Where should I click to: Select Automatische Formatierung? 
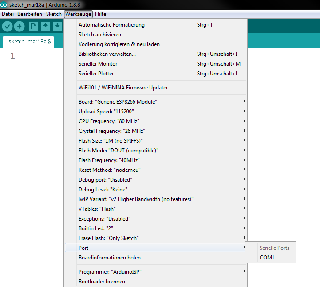pyautogui.click(x=111, y=25)
